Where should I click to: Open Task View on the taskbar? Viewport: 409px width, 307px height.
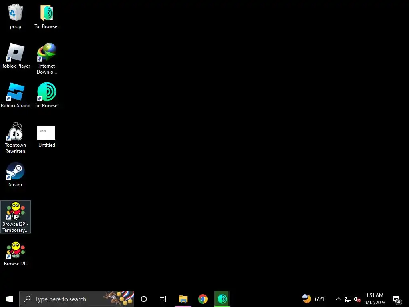click(x=163, y=299)
